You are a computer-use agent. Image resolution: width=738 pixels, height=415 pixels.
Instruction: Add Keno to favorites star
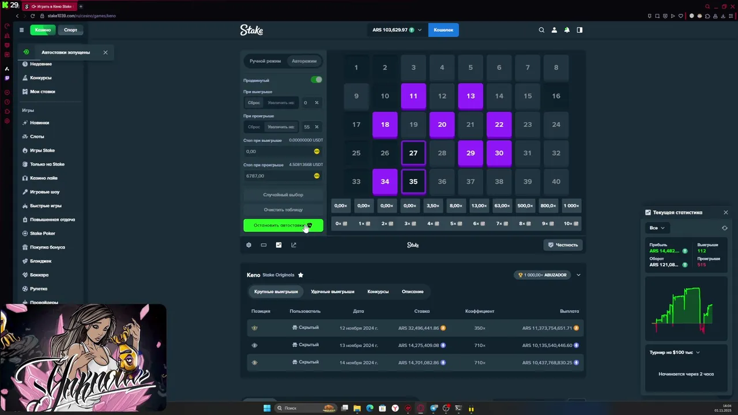300,275
